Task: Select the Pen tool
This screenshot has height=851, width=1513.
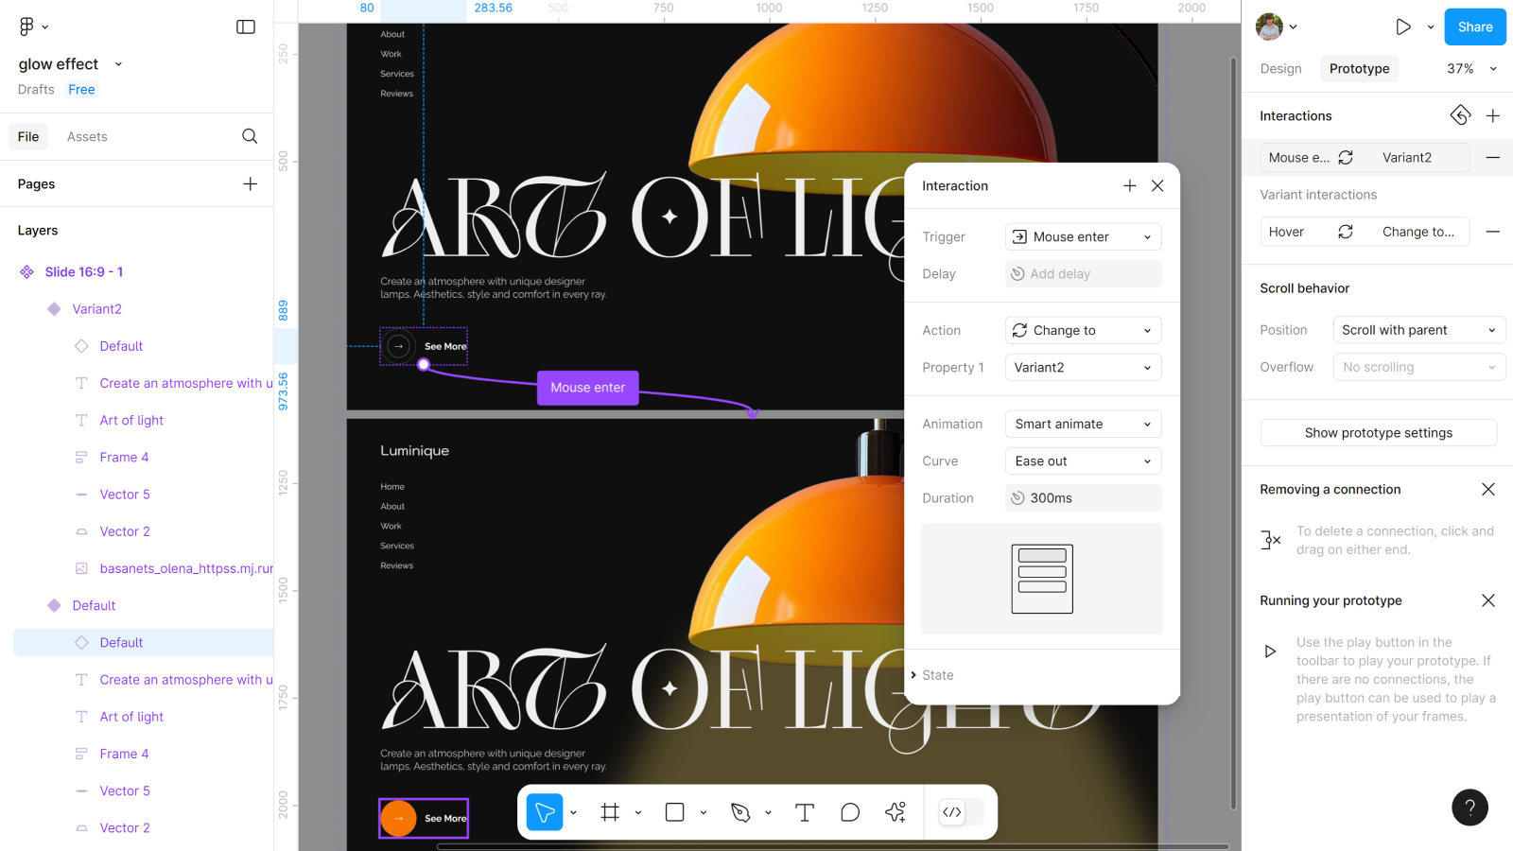Action: [740, 812]
